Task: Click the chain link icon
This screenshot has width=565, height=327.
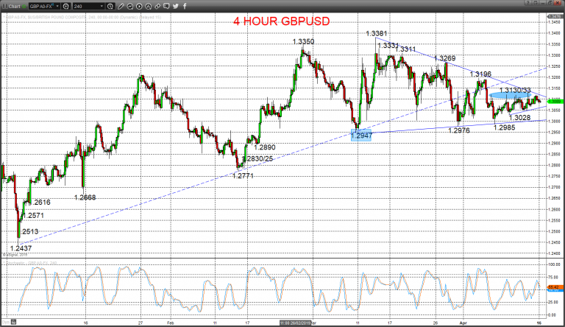Action: (157, 7)
